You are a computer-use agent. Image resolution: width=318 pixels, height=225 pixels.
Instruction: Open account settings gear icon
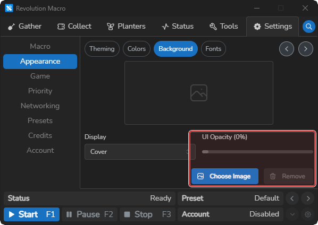(308, 214)
